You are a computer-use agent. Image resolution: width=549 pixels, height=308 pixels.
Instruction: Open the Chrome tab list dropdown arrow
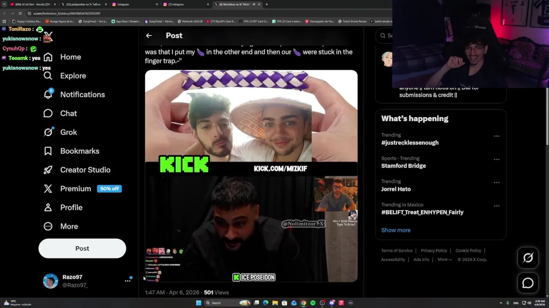coord(4,4)
